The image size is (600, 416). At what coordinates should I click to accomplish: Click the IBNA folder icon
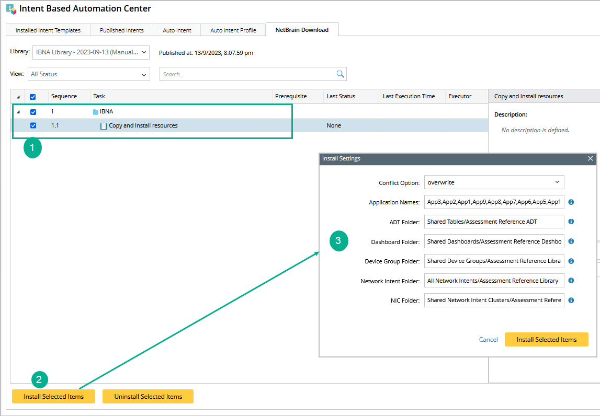[96, 112]
